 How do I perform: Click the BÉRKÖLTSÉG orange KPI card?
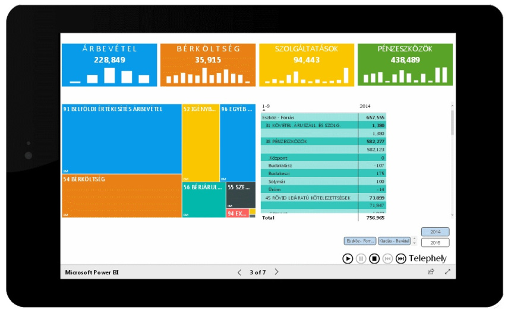(x=207, y=65)
